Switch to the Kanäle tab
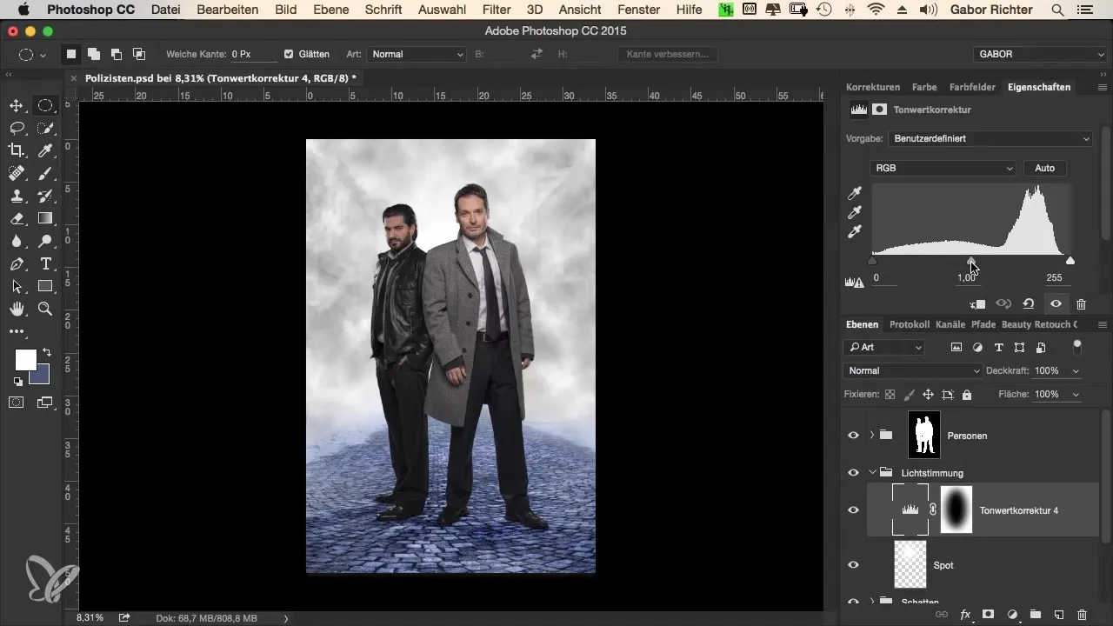 pyautogui.click(x=950, y=324)
